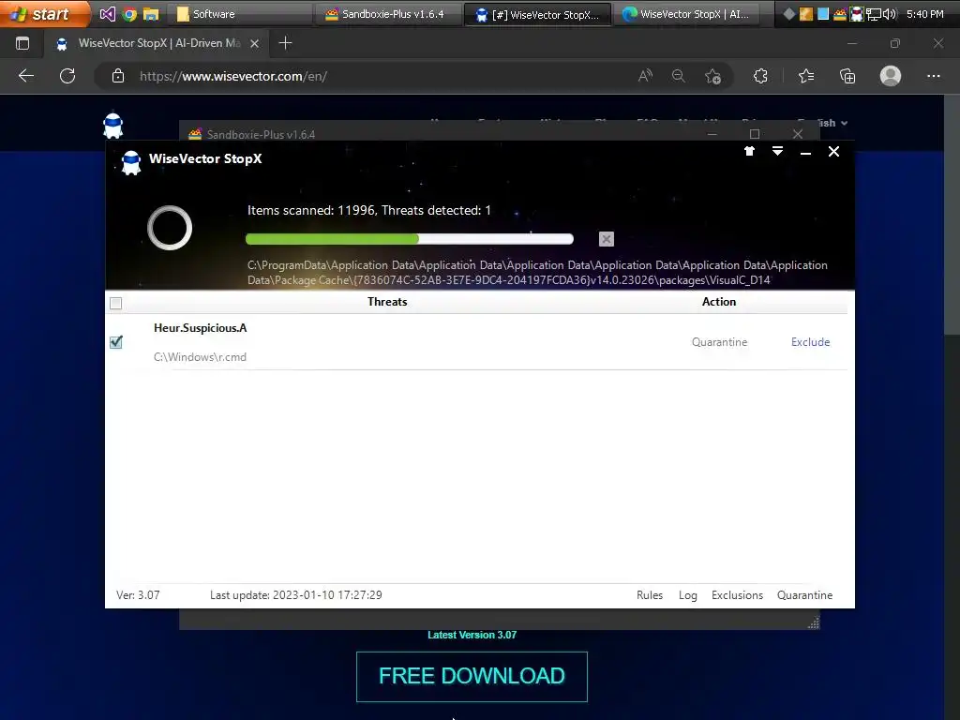This screenshot has width=960, height=720.
Task: Click the Heur.Suspicious.A threat name
Action: tap(201, 328)
